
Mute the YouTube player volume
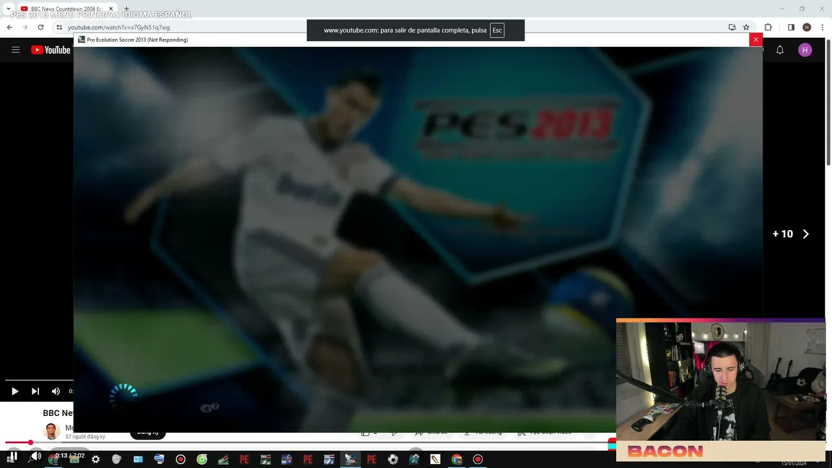click(x=56, y=391)
